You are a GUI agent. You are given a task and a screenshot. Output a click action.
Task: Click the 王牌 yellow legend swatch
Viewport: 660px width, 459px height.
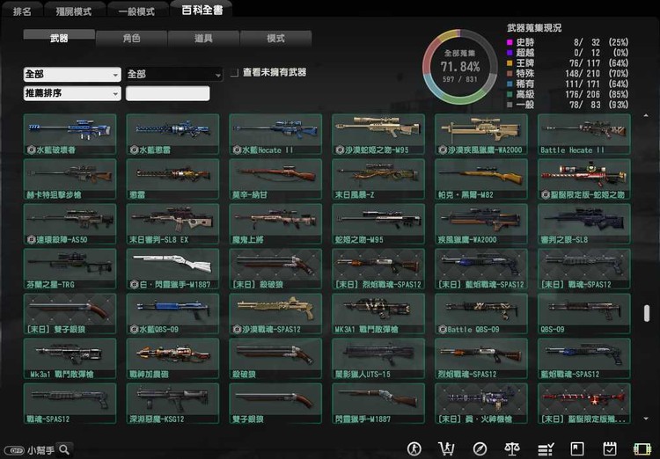tap(510, 63)
